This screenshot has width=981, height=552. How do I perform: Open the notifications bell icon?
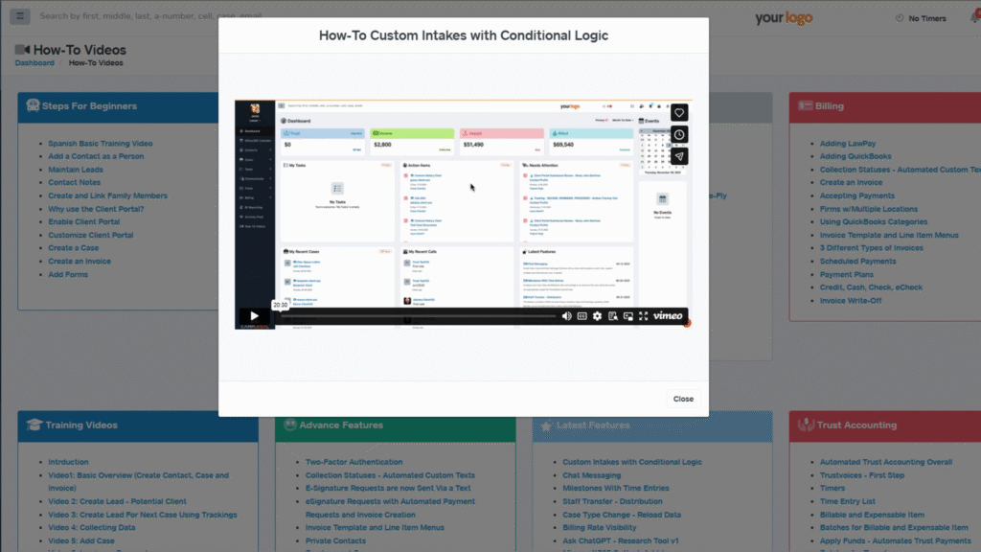point(975,18)
